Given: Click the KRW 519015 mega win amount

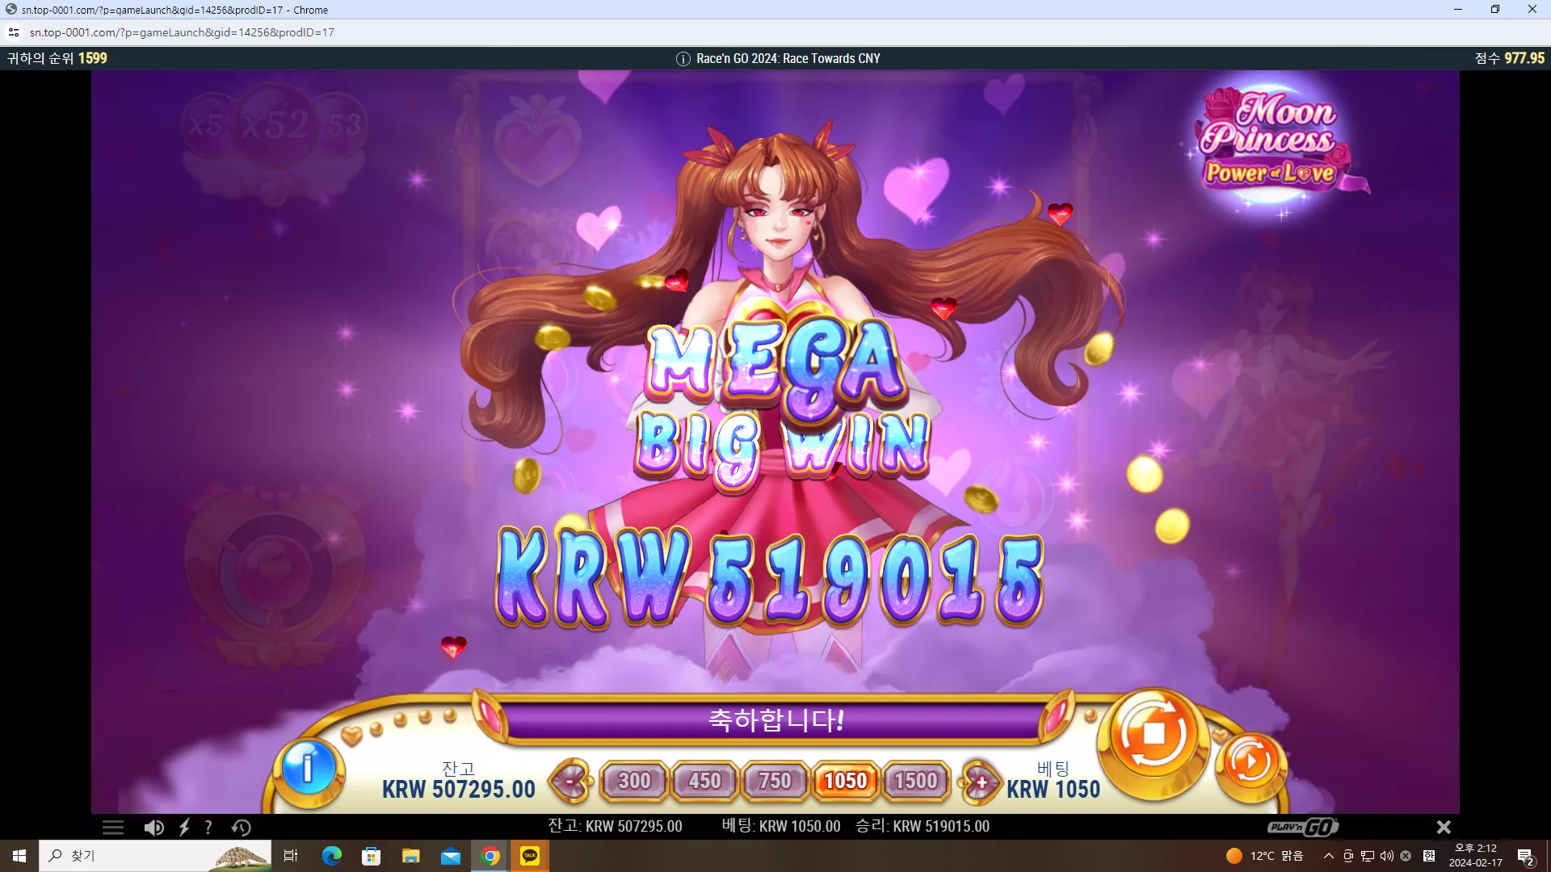Looking at the screenshot, I should point(770,578).
